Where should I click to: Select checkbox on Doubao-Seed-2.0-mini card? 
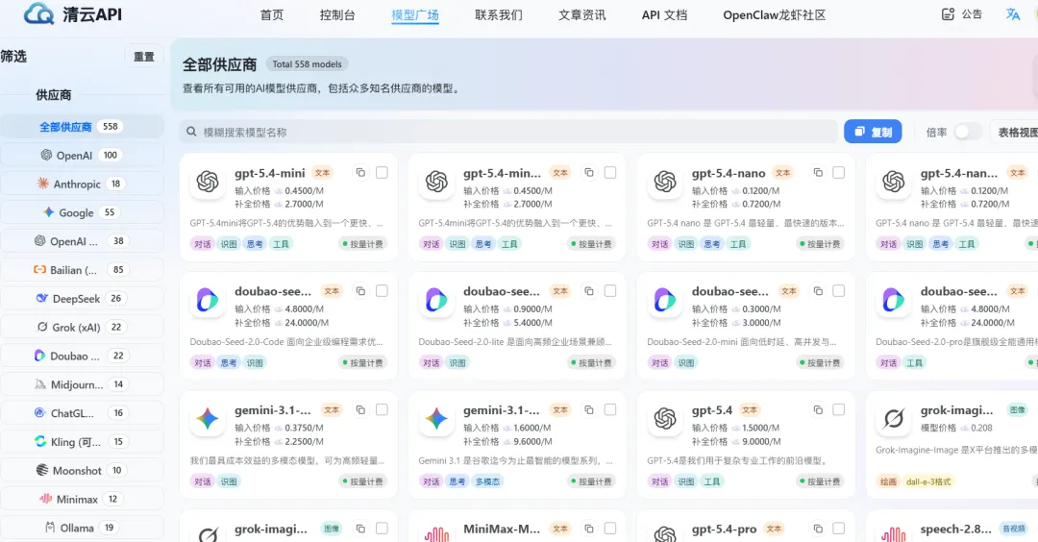tap(839, 291)
